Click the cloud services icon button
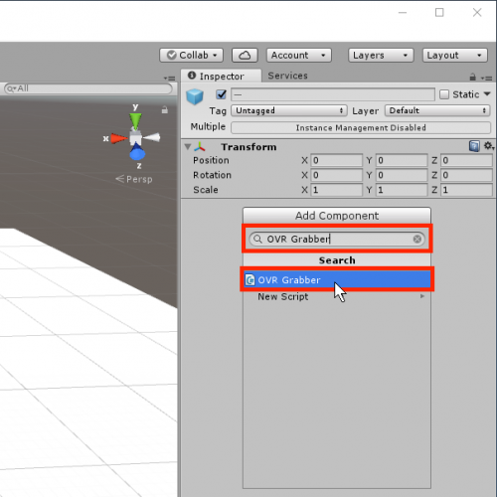Image resolution: width=497 pixels, height=497 pixels. click(245, 55)
